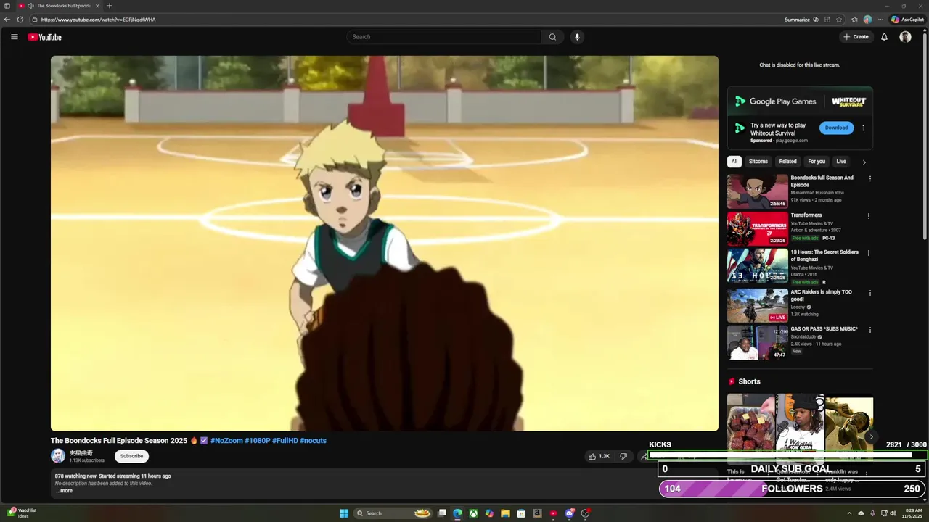The image size is (929, 522).
Task: Dislike the video with thumbs down
Action: [623, 456]
